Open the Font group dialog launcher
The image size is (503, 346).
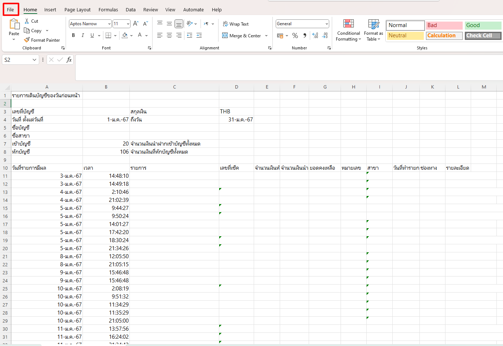pyautogui.click(x=149, y=48)
